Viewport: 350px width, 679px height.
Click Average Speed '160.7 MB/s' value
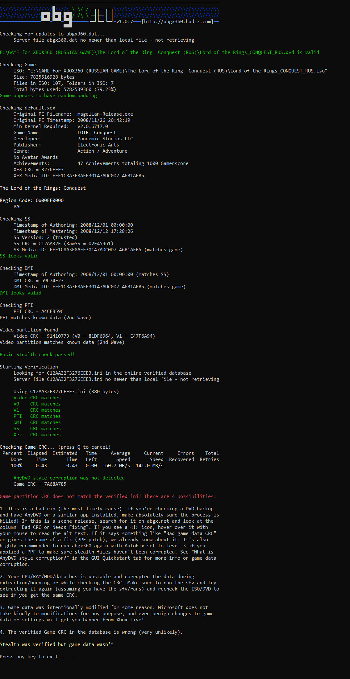[116, 466]
